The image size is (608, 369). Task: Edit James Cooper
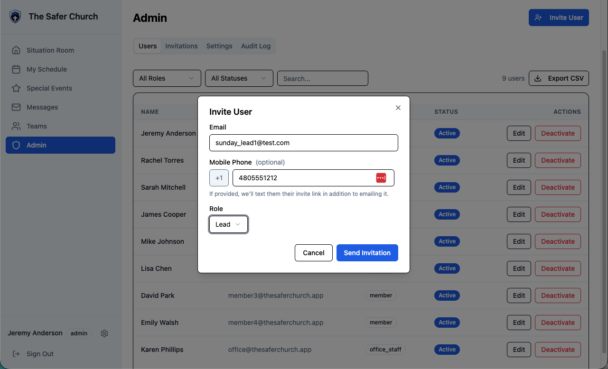click(519, 214)
